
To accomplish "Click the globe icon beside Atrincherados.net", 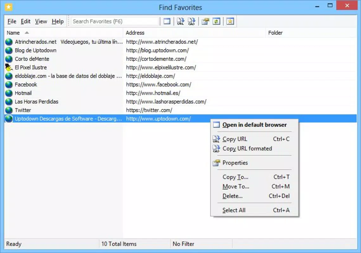I will pos(9,42).
